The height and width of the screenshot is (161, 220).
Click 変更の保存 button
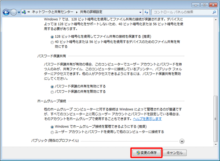click(147, 153)
